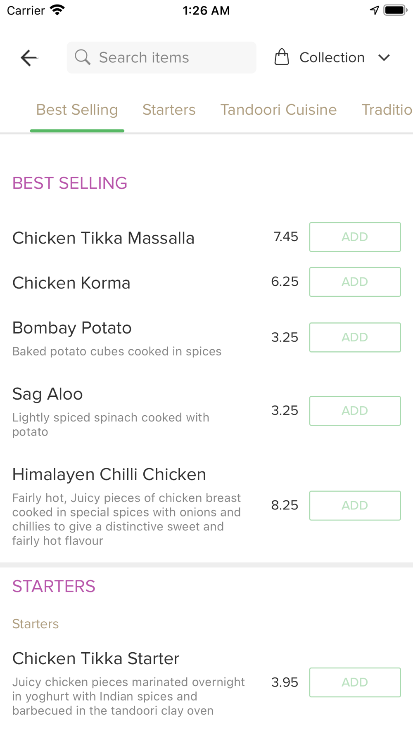Expand the Collection dropdown chevron
This screenshot has width=413, height=734.
tap(384, 58)
